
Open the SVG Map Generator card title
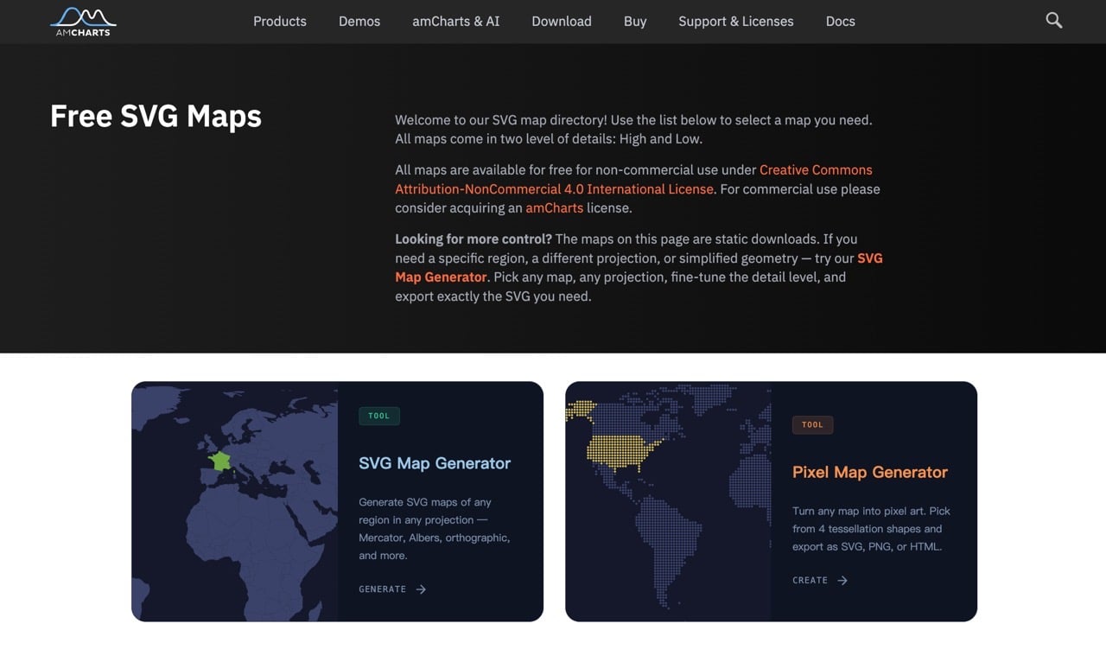pos(435,463)
